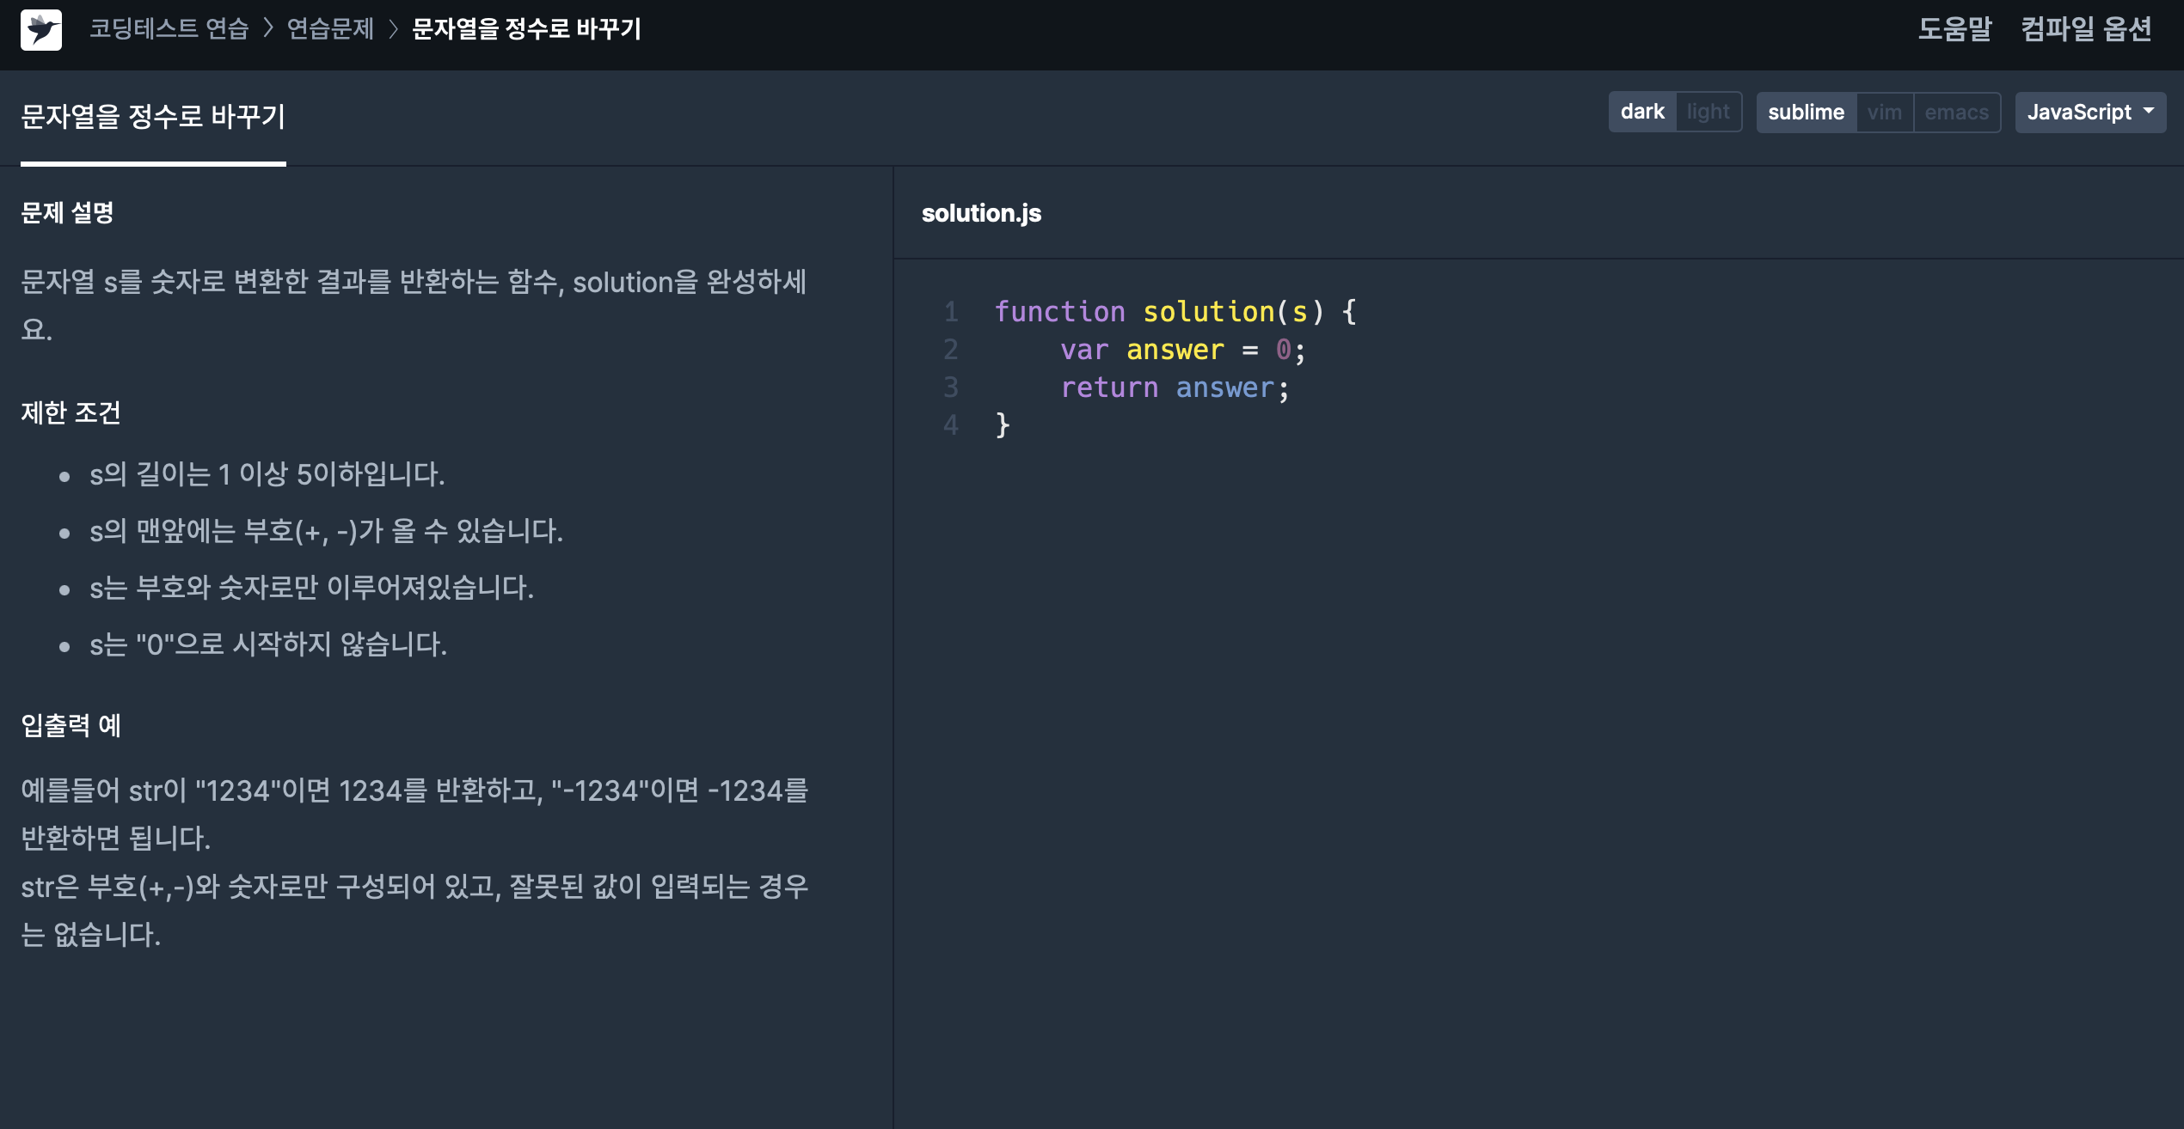The width and height of the screenshot is (2184, 1129).
Task: Click line number 1 in editor gutter
Action: point(950,312)
